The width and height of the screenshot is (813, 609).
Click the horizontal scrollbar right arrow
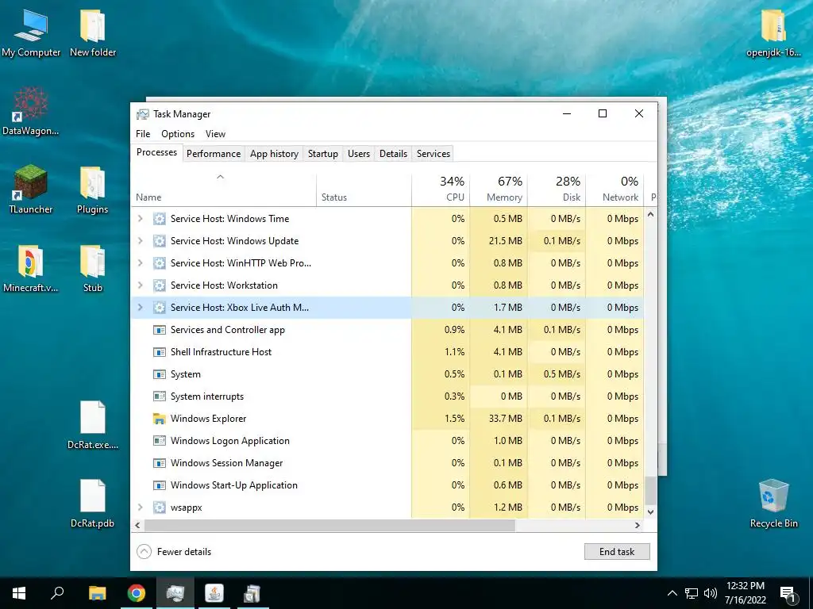(x=638, y=525)
